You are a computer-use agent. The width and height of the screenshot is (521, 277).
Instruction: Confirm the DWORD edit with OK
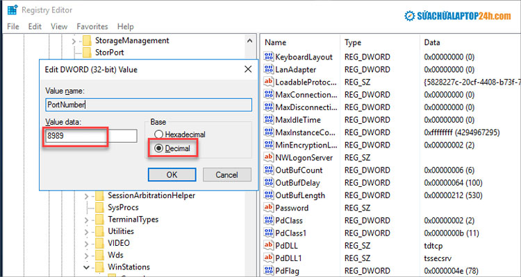pyautogui.click(x=172, y=175)
